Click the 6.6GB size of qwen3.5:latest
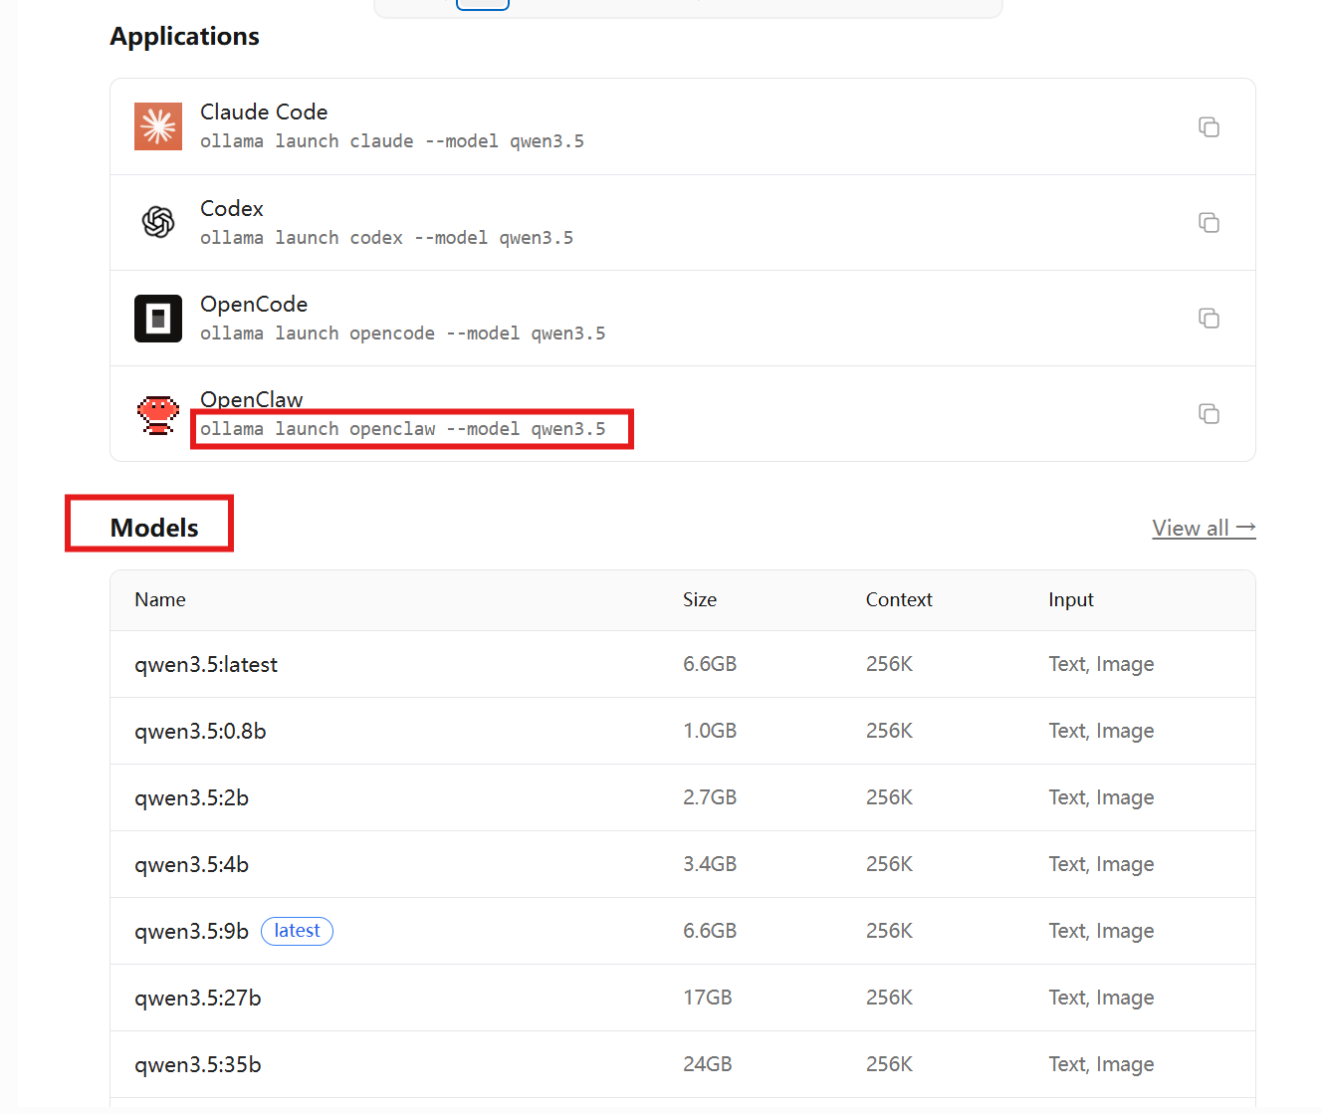 710,664
